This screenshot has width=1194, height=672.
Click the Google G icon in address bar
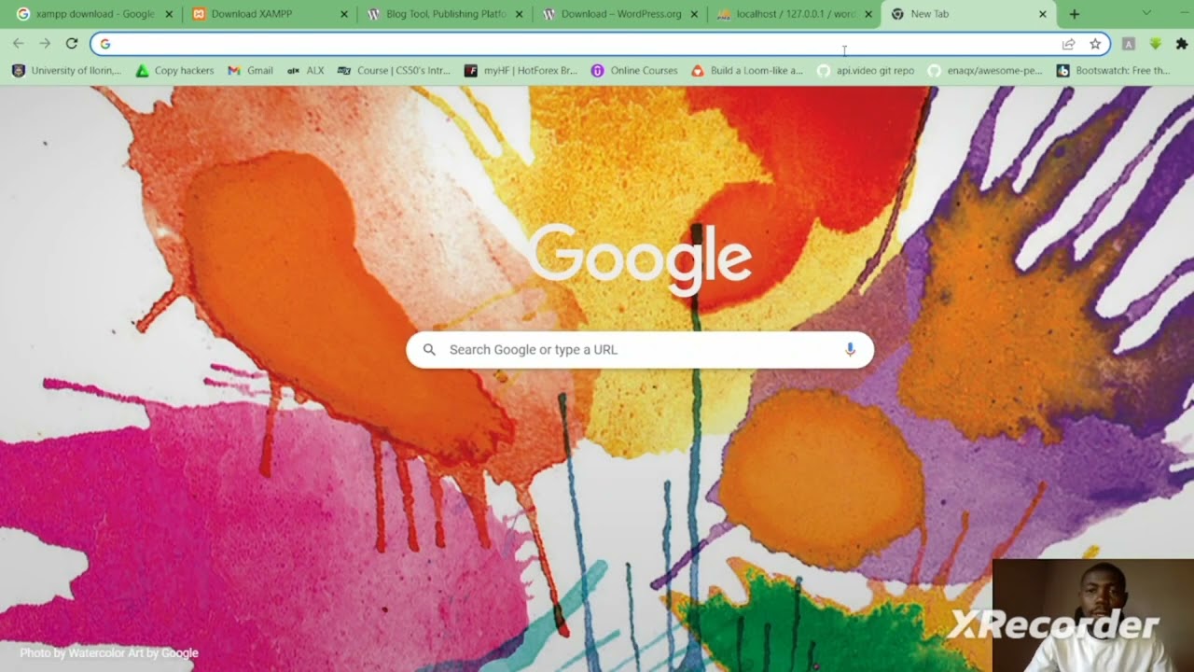click(105, 44)
